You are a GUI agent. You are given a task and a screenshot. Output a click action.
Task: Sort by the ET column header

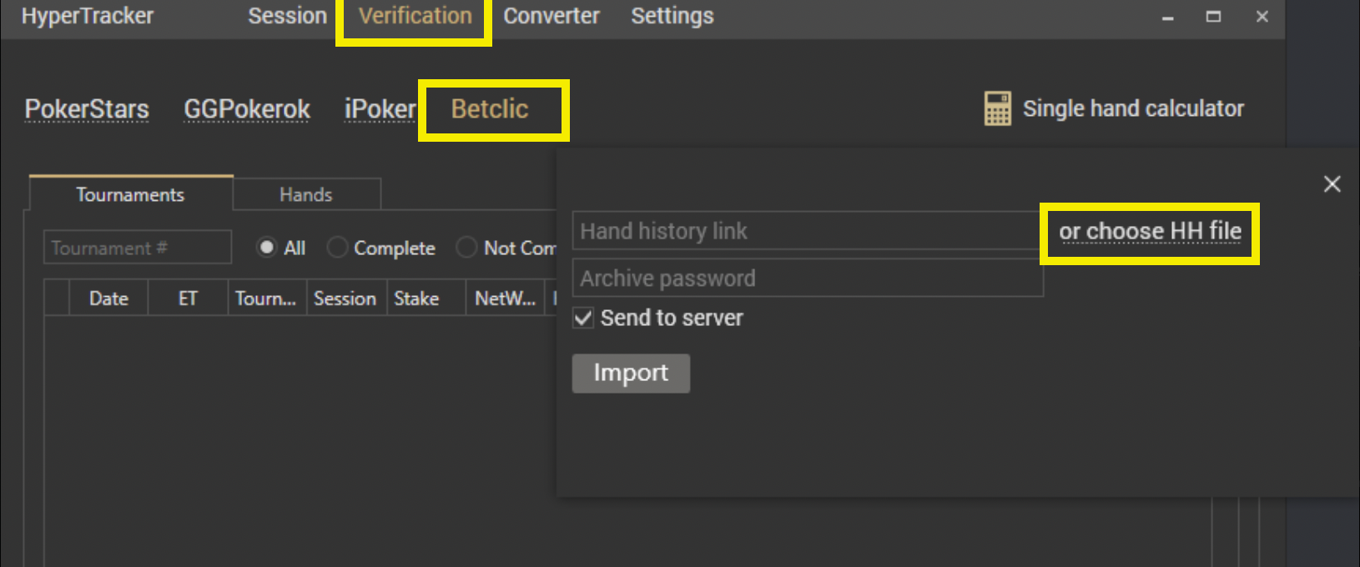point(188,299)
